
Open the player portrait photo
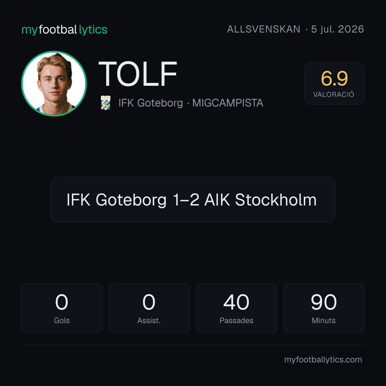pos(54,83)
